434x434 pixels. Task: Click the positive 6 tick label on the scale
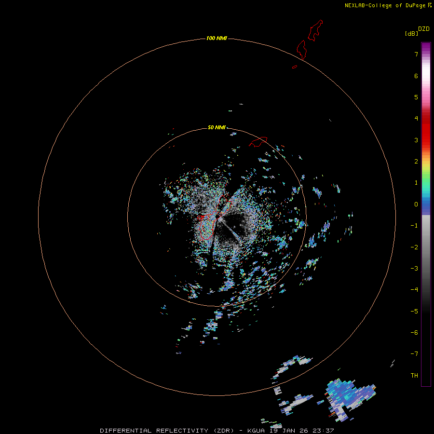[x=416, y=76]
